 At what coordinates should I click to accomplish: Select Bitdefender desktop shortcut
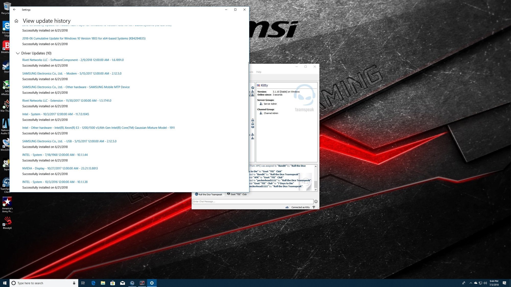5,47
